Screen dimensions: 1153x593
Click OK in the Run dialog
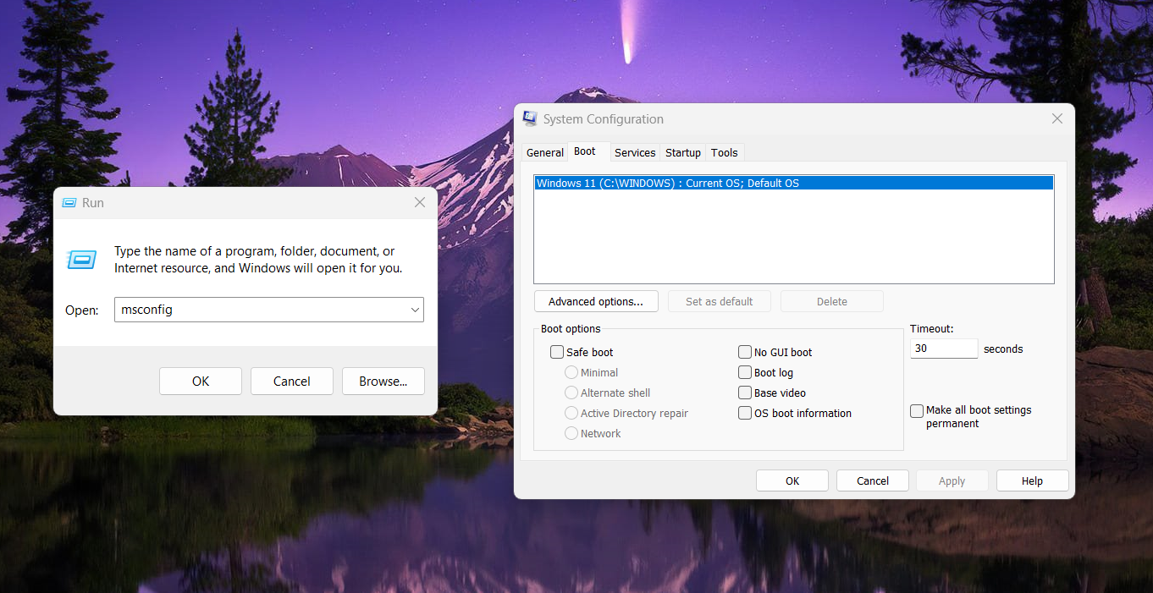[x=201, y=381]
